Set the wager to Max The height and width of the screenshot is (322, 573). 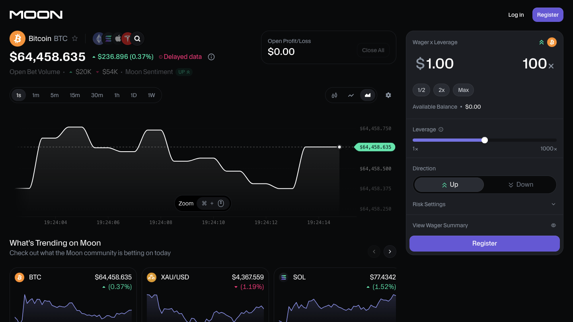point(464,90)
